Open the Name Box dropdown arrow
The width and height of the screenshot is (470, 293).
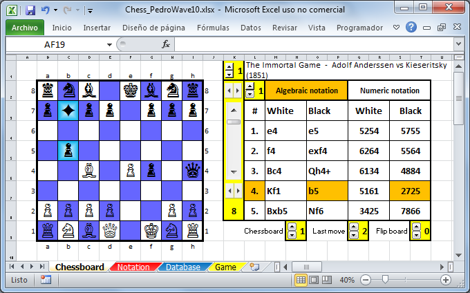coord(109,45)
